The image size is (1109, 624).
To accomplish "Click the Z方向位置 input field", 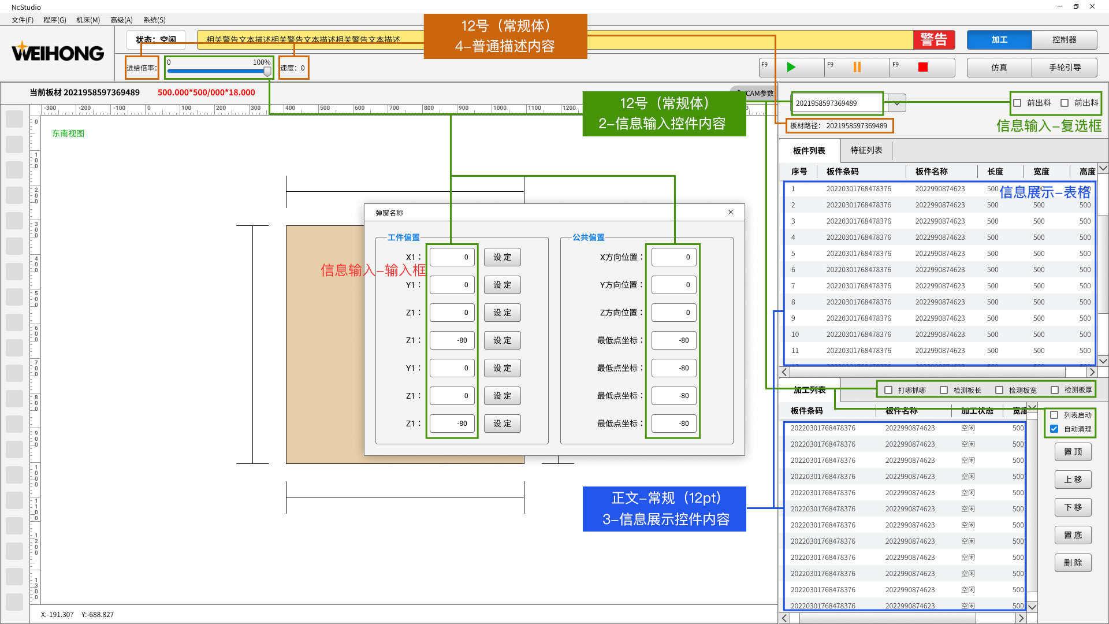I will (x=673, y=313).
